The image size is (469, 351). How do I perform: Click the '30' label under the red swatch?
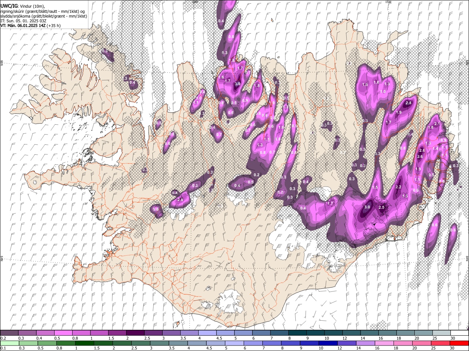click(452, 348)
